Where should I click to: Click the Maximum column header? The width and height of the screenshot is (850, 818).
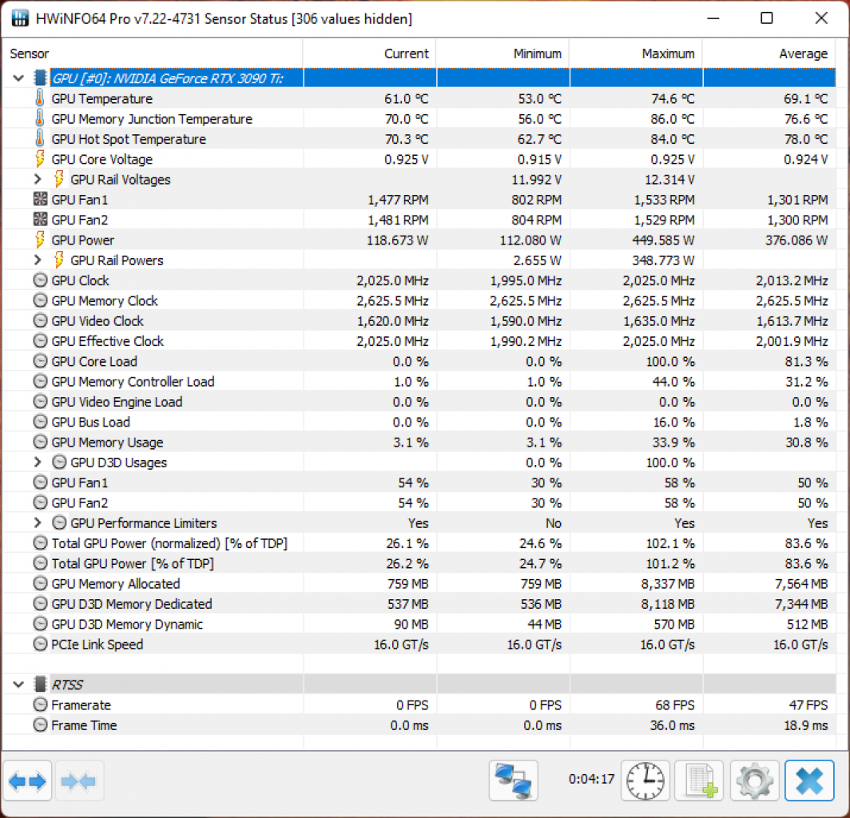636,54
